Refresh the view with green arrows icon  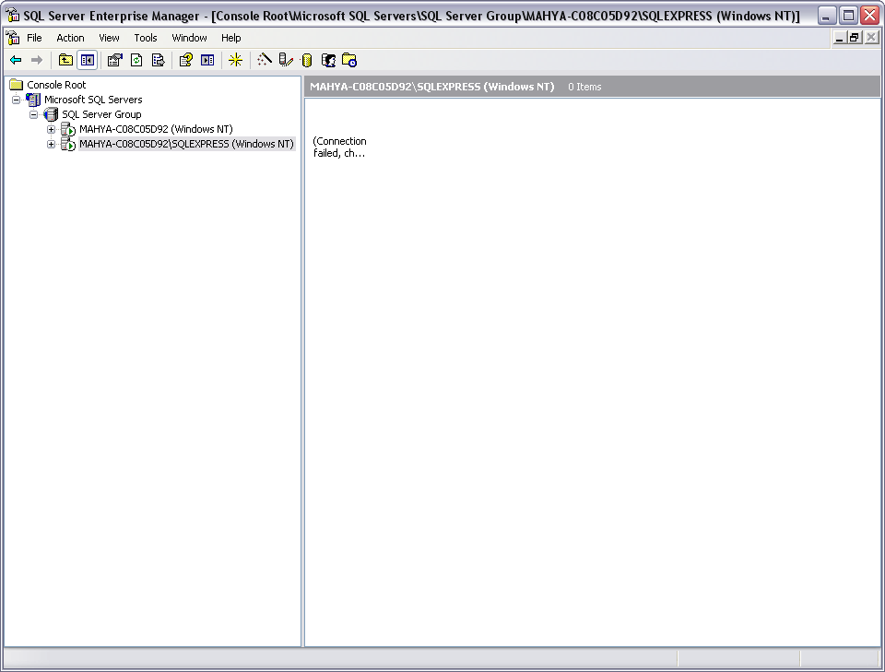[x=136, y=60]
